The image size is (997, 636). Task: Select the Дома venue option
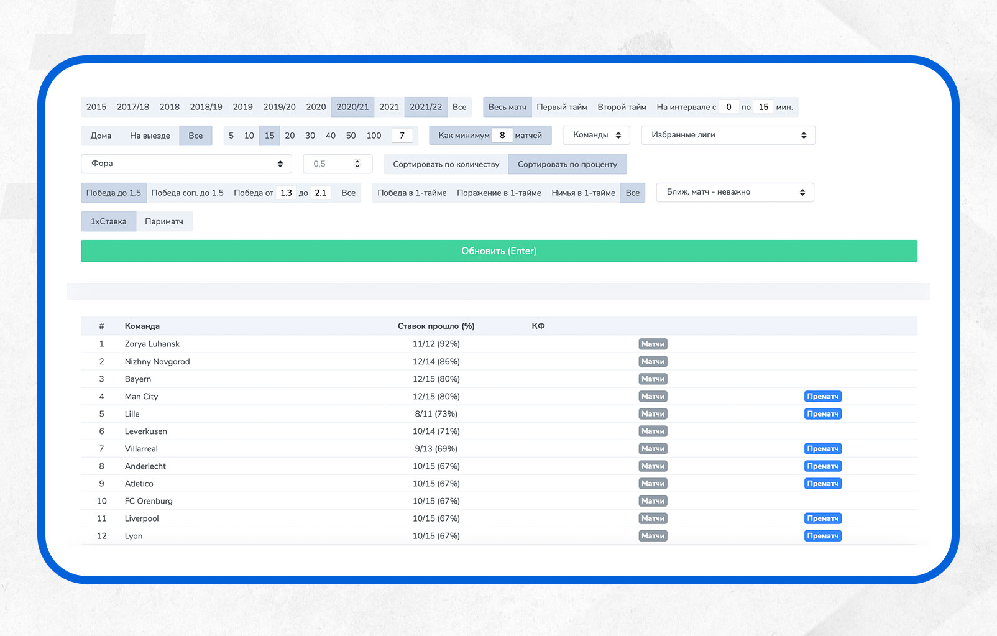(x=101, y=136)
